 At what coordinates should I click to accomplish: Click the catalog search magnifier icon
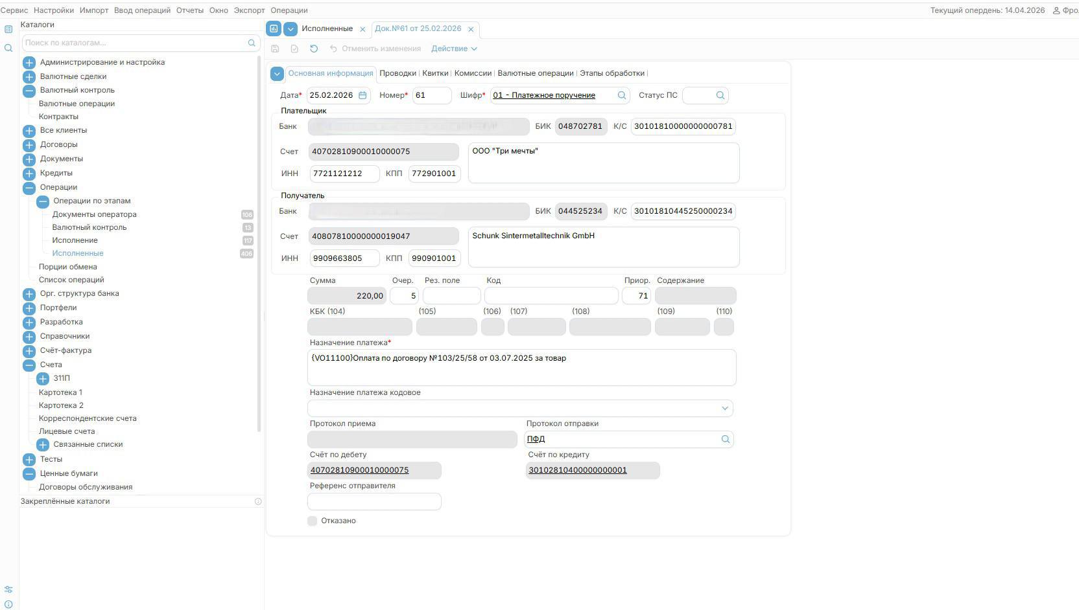pyautogui.click(x=252, y=43)
